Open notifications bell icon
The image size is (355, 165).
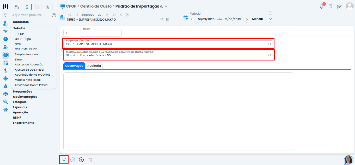pos(322,7)
